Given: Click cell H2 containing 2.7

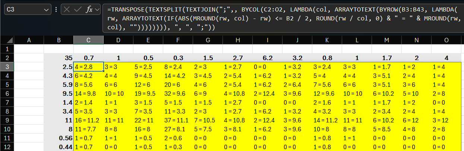Looking at the screenshot, I should (x=237, y=58).
